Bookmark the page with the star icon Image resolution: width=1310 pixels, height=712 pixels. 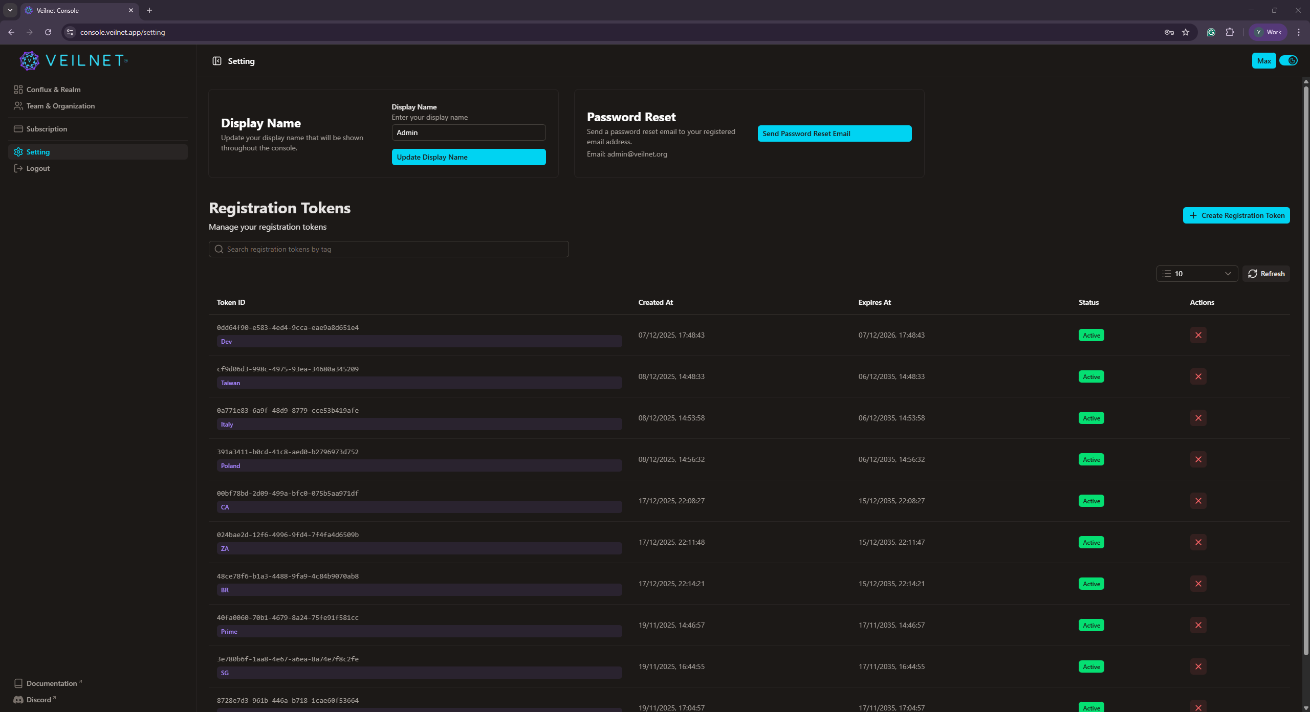[1186, 32]
